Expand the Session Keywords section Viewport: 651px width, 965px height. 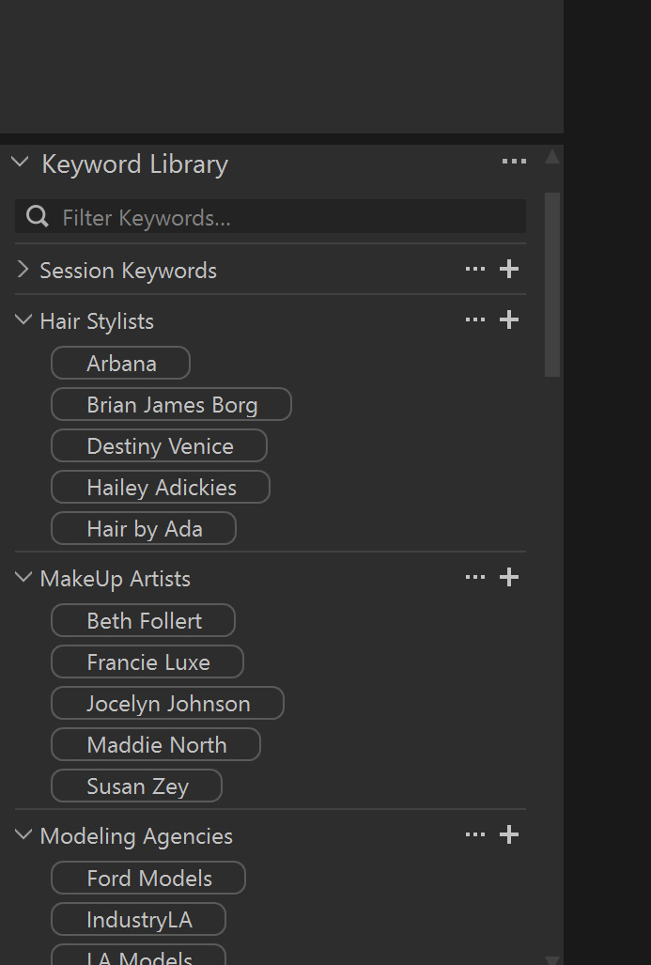(x=23, y=270)
